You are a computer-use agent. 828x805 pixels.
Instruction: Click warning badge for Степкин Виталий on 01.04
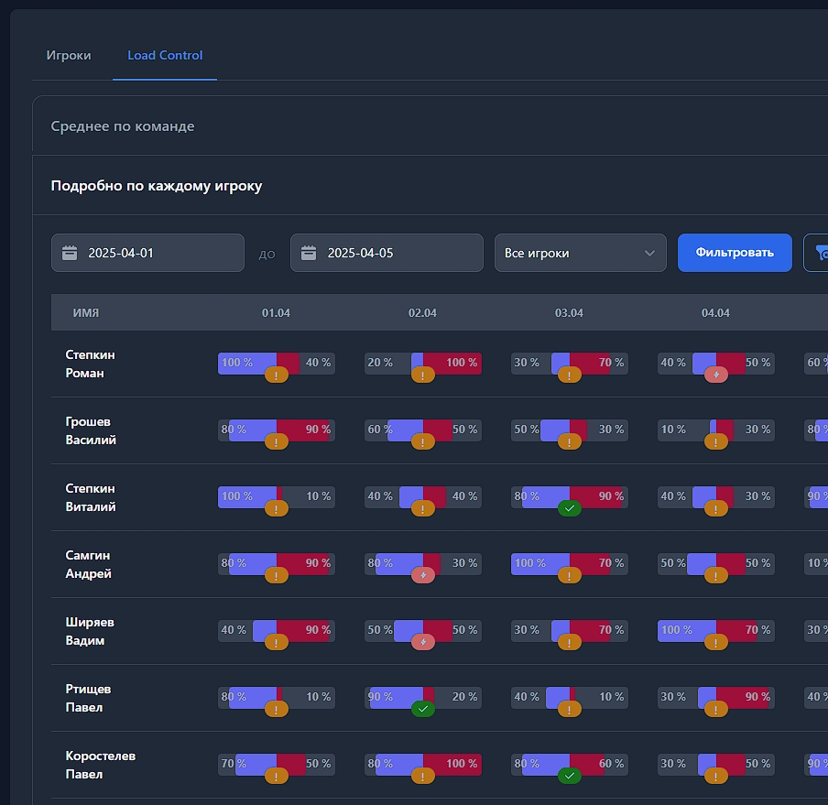(x=277, y=509)
